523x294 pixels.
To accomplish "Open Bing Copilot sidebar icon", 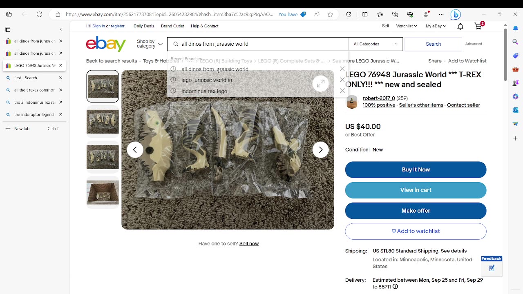I will pos(456,14).
